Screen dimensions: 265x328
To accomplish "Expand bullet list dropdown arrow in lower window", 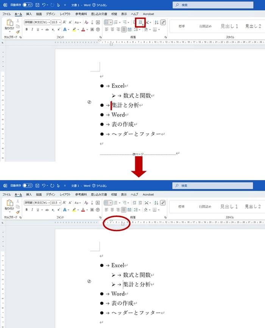I will click(111, 202).
